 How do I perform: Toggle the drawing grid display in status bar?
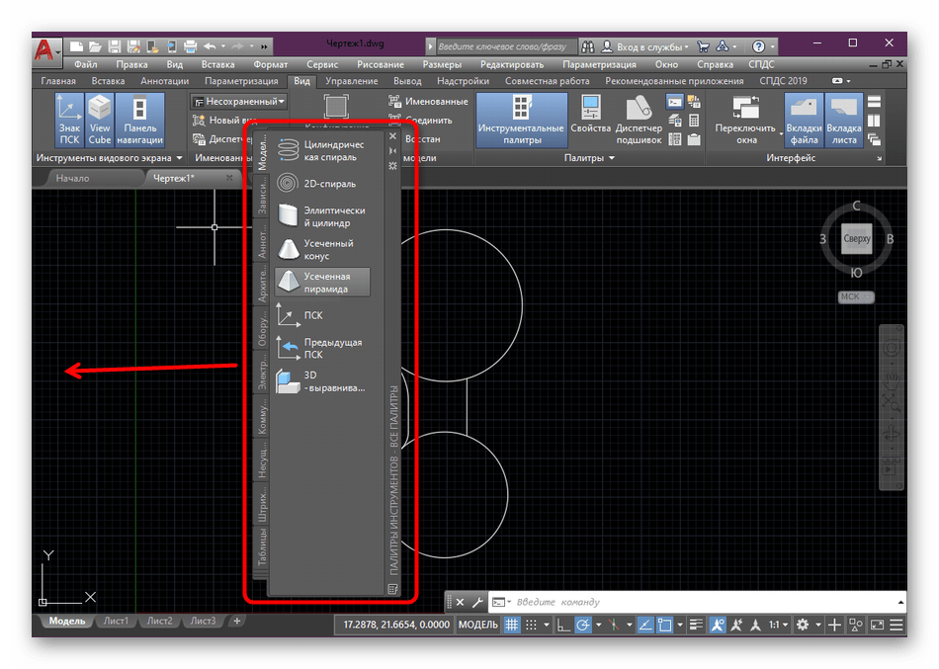pos(512,625)
